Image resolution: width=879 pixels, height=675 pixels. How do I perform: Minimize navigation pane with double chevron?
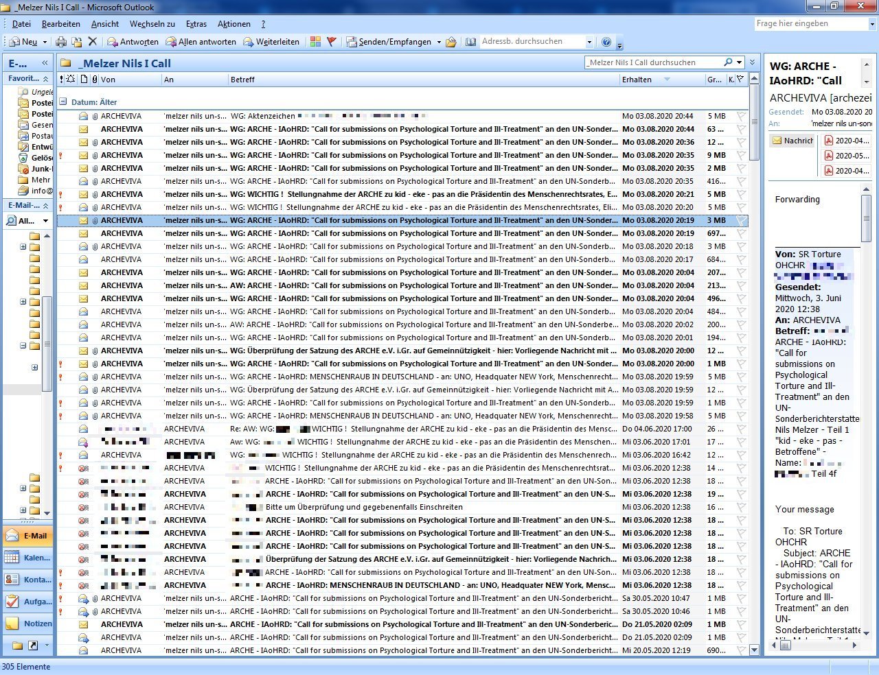coord(45,63)
